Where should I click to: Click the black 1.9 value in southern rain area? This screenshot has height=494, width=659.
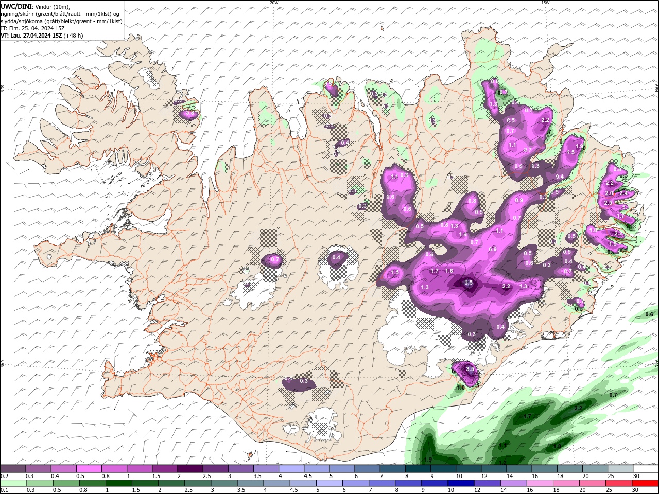[428, 460]
